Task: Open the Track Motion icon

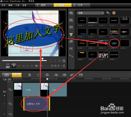Action: [72, 75]
